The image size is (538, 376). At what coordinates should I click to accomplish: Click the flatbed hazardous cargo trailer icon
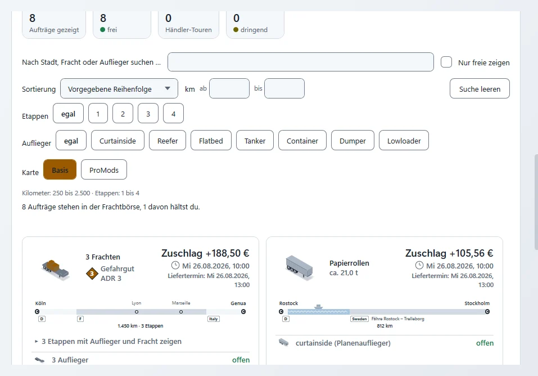[x=56, y=270]
